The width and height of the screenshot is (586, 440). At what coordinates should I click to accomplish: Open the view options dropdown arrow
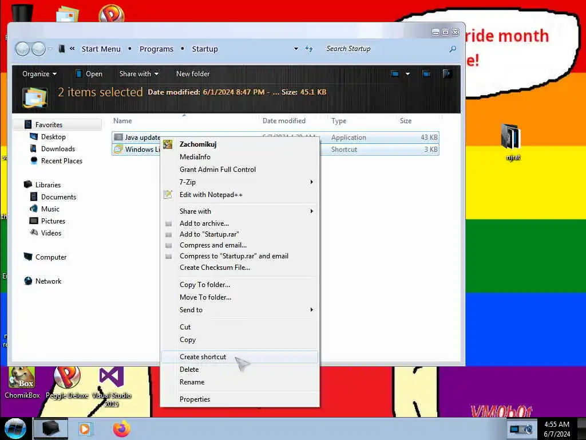tap(407, 74)
